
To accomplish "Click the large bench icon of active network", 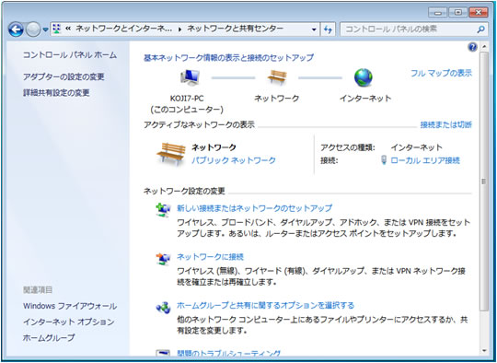I will coord(171,154).
